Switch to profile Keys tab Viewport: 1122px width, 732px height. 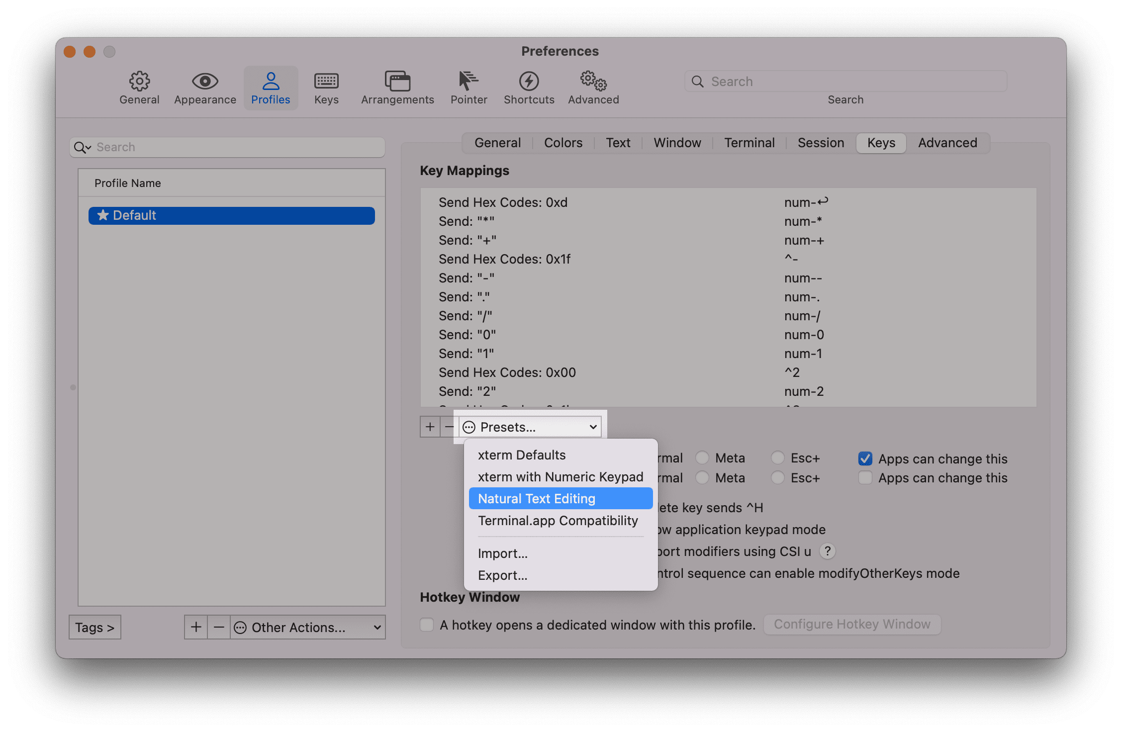click(881, 143)
